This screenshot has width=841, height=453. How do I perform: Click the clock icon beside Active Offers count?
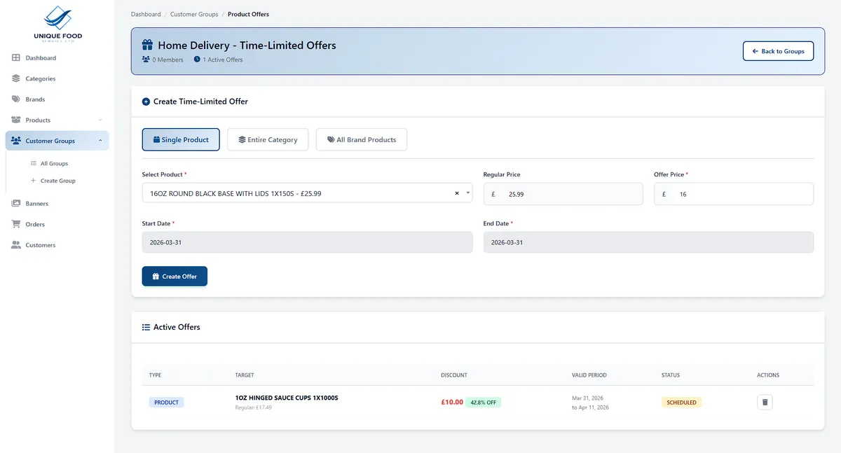pos(197,60)
